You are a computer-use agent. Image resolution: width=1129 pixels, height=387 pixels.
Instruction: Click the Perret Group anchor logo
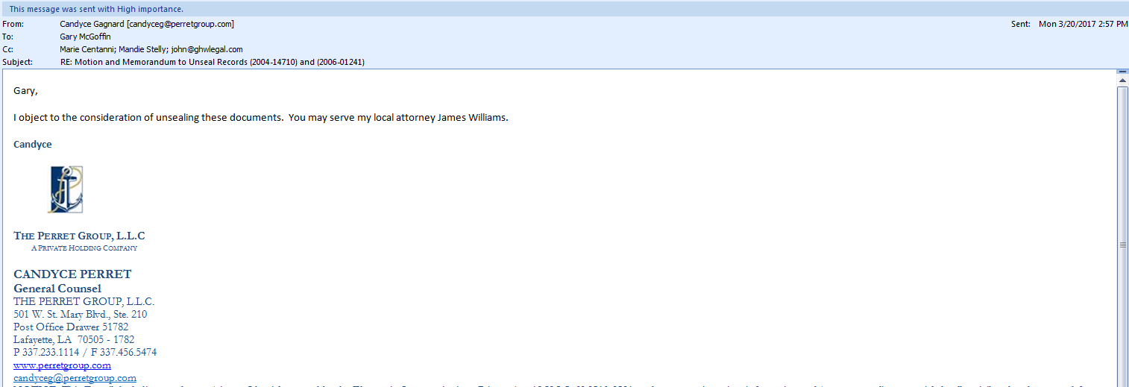(x=66, y=189)
